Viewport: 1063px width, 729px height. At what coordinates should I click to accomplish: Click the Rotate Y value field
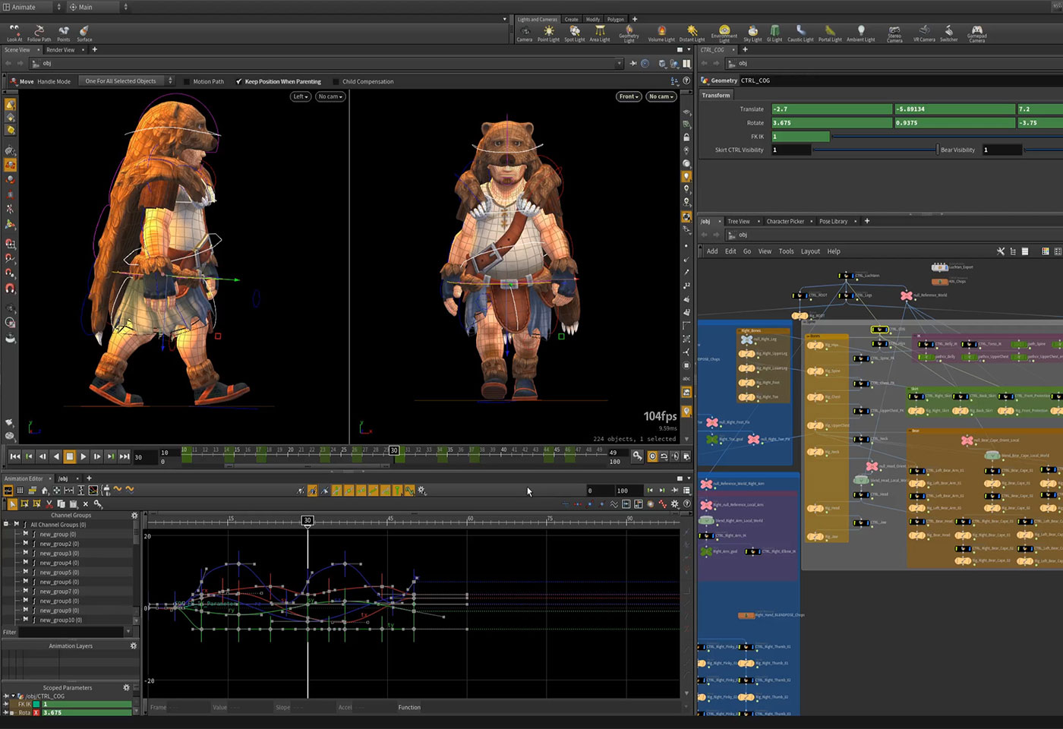point(954,122)
